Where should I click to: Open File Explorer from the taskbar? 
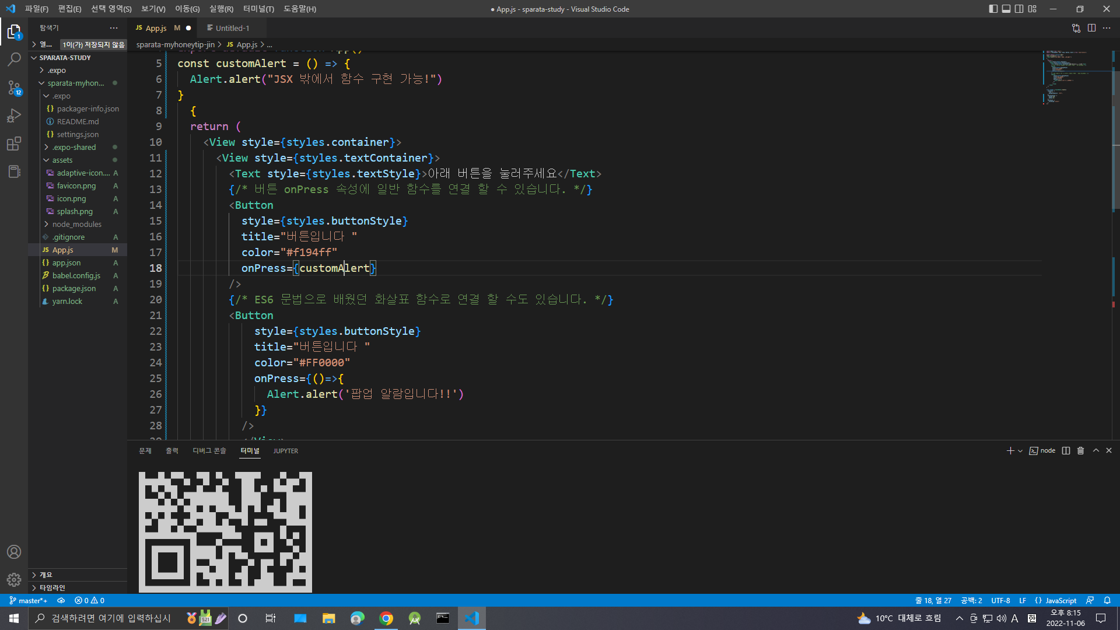[x=329, y=618]
